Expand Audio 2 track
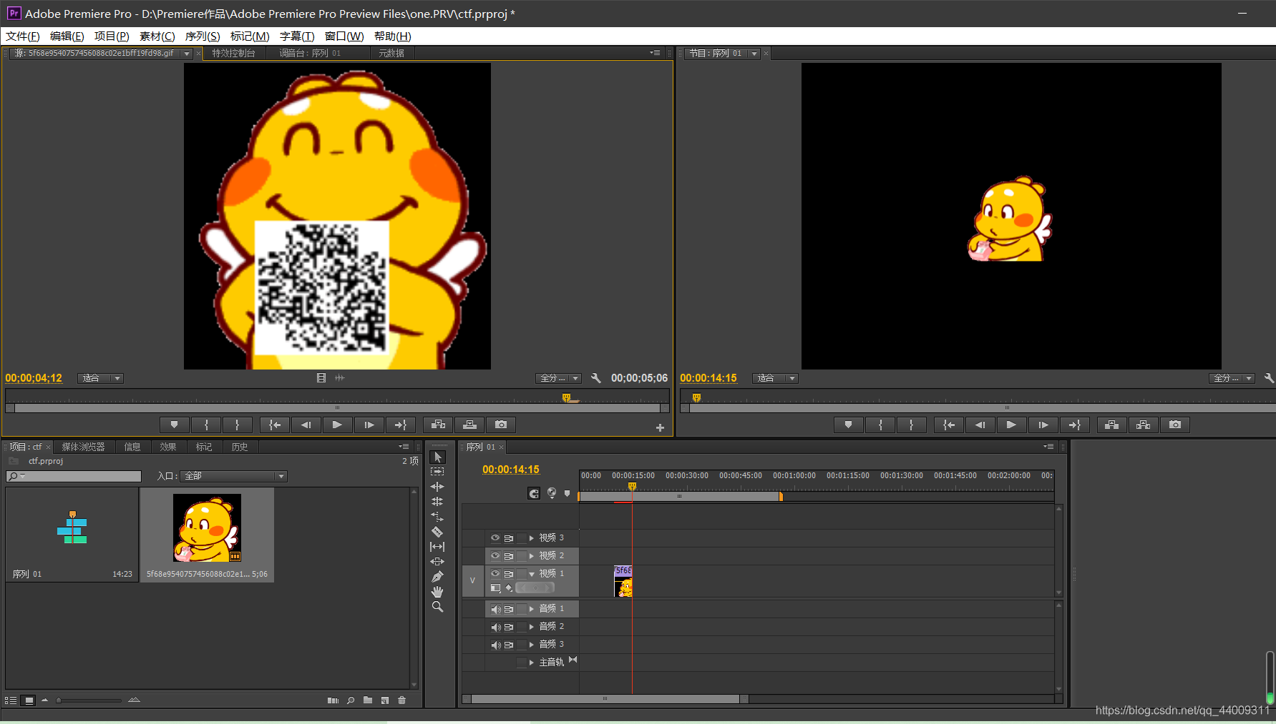The height and width of the screenshot is (724, 1276). 532,627
